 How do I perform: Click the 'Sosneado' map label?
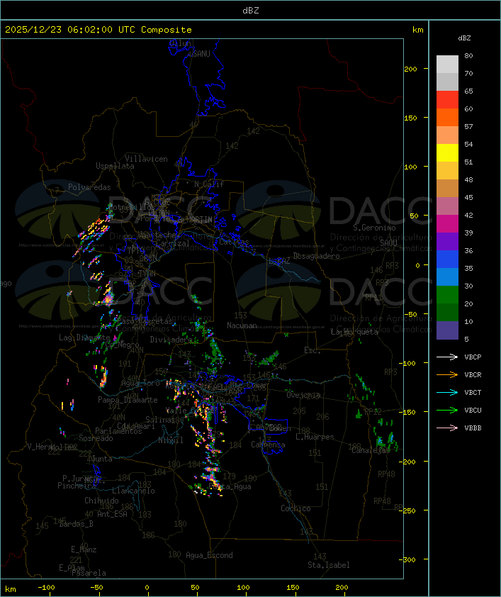96,438
